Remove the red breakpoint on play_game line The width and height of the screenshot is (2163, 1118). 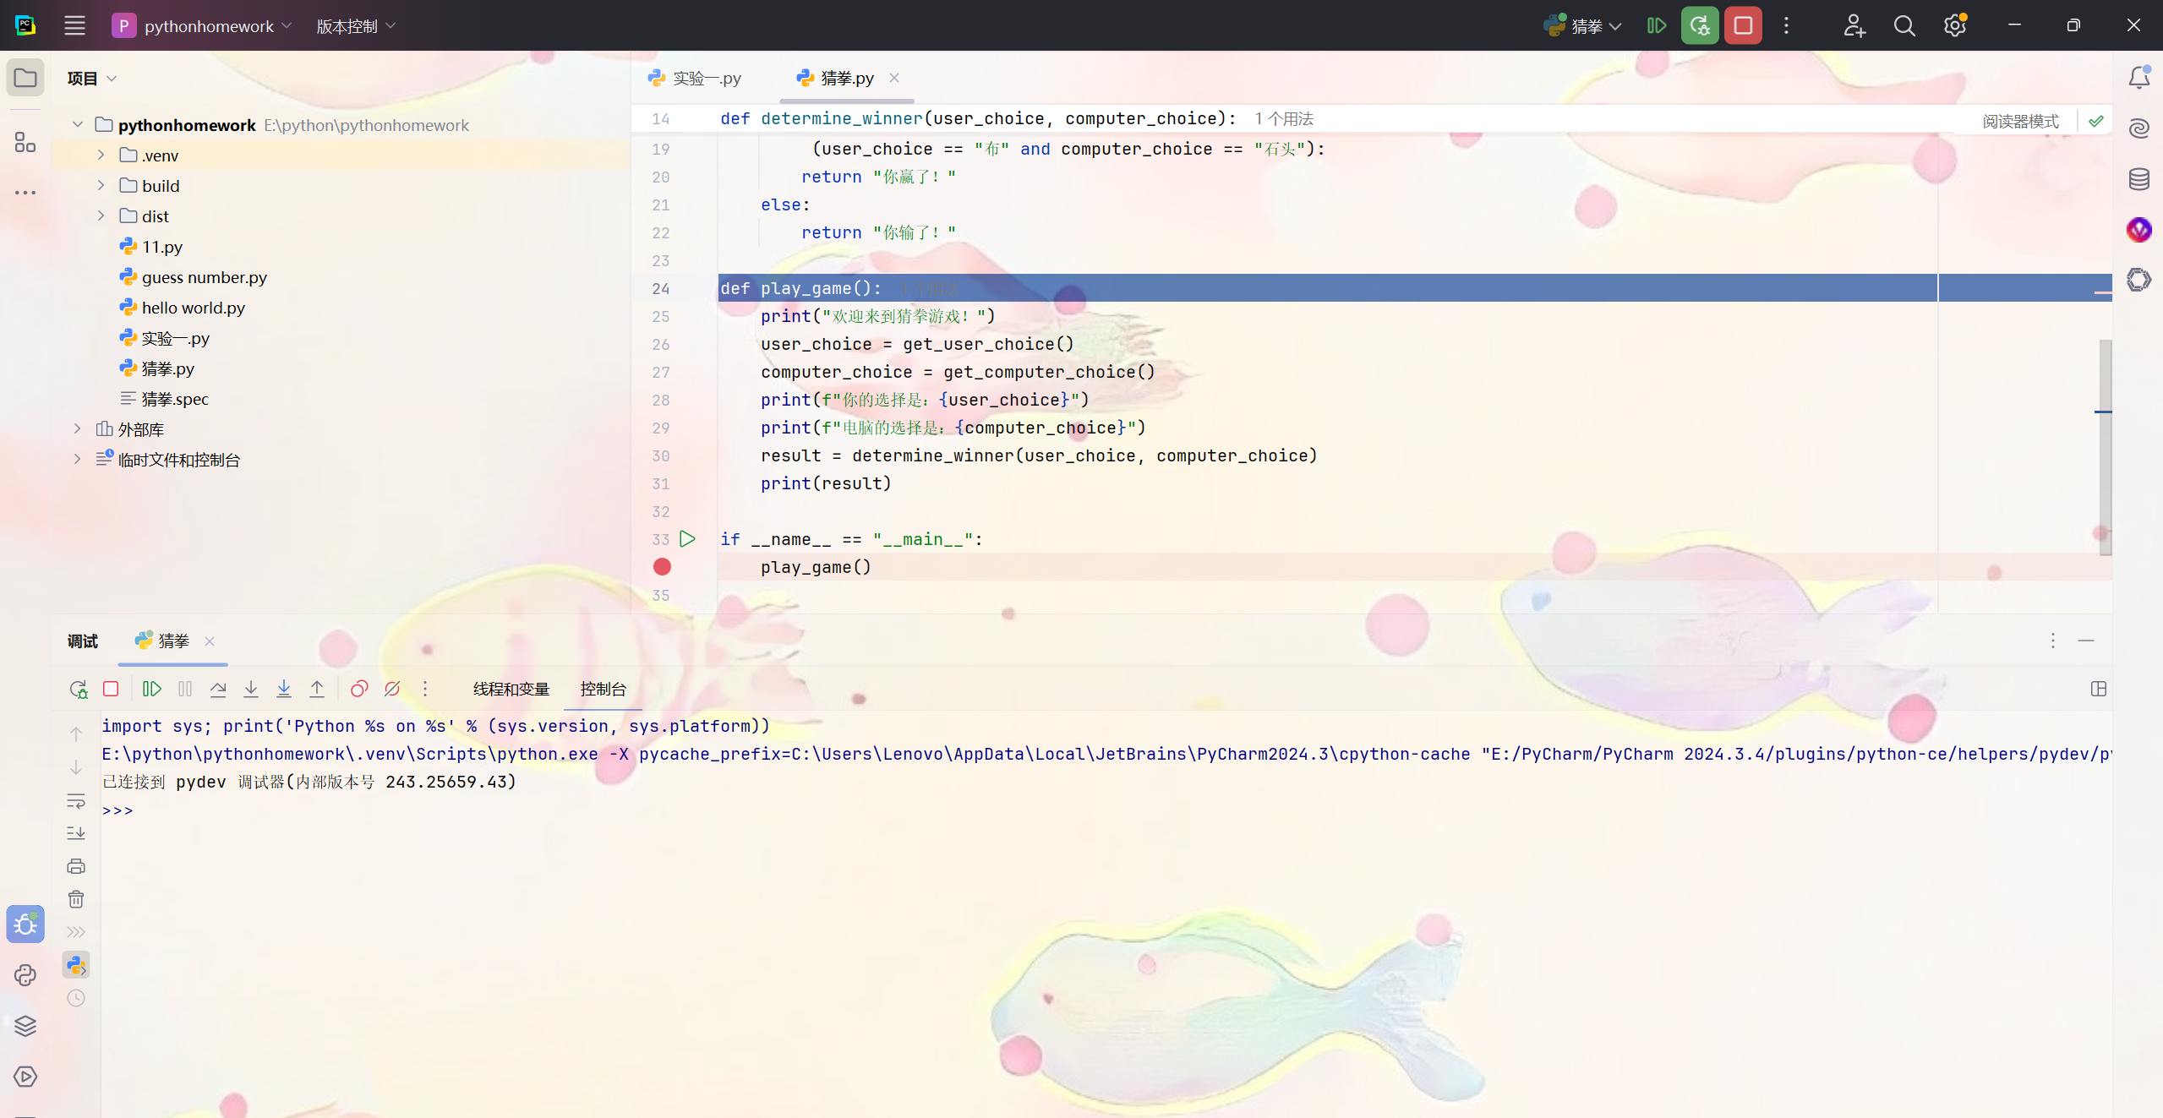click(662, 567)
